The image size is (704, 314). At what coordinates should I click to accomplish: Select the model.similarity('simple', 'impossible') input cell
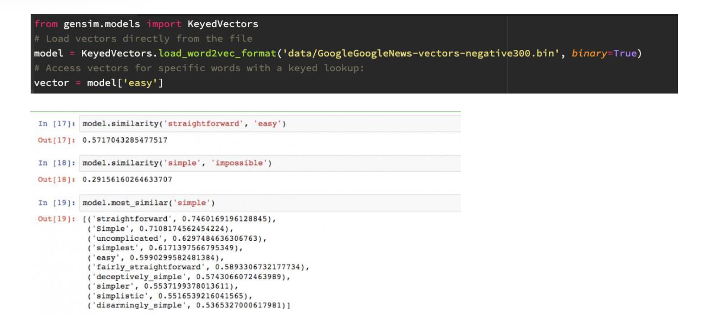point(270,163)
